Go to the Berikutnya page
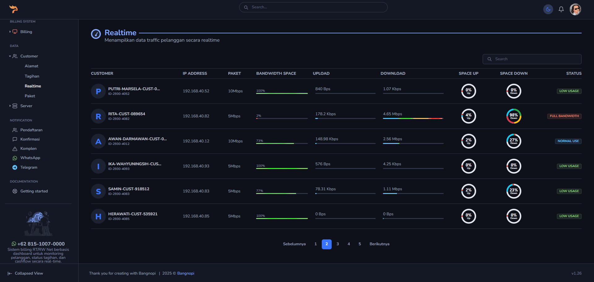The height and width of the screenshot is (282, 594). click(379, 244)
